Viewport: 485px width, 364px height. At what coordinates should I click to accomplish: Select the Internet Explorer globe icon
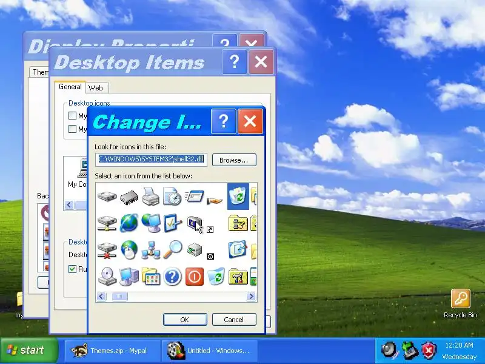pyautogui.click(x=129, y=223)
